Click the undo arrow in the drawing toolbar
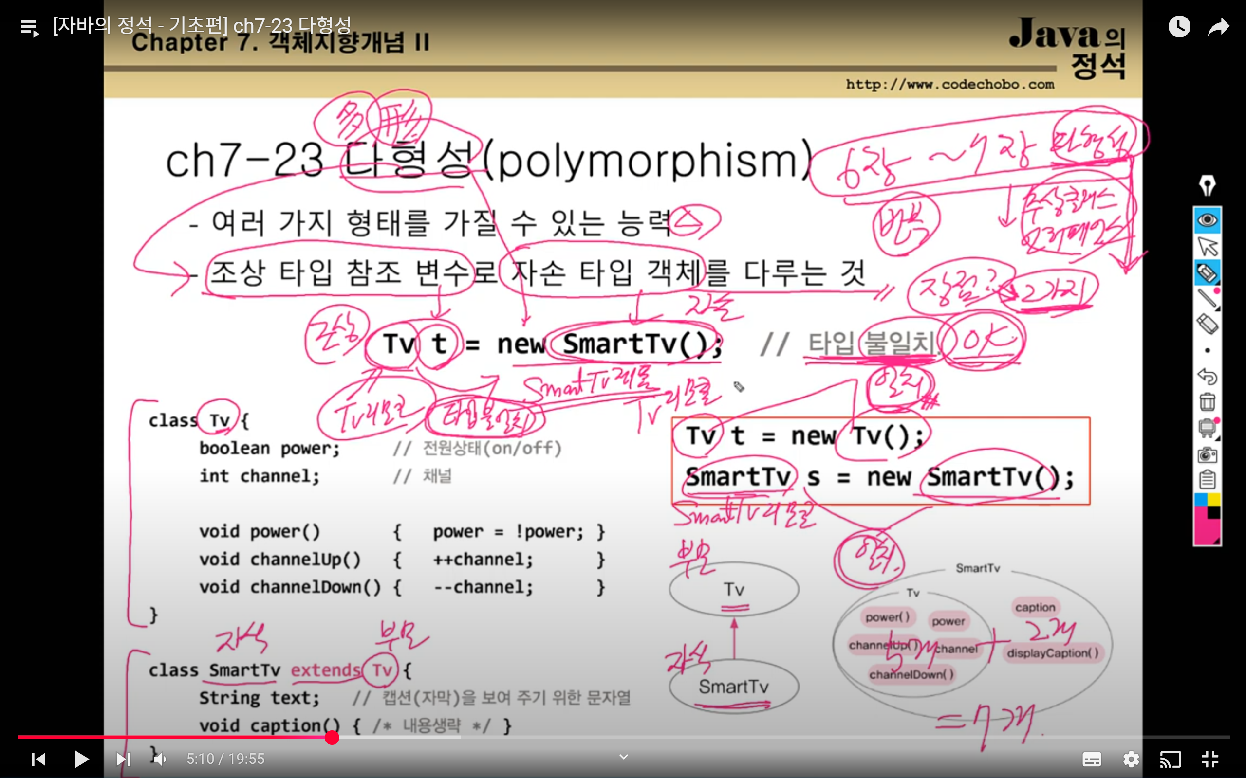 click(1208, 376)
